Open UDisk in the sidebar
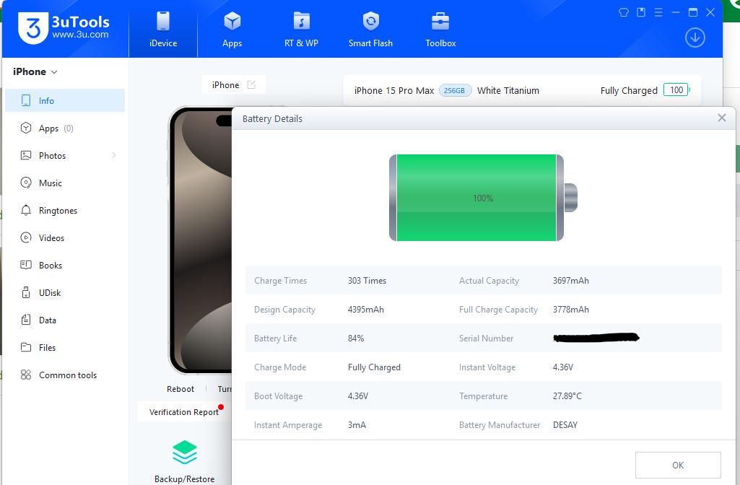The image size is (740, 485). click(x=65, y=292)
